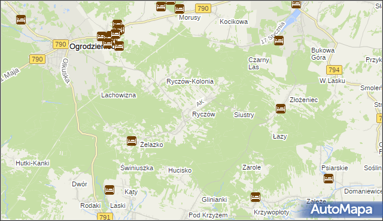383x221 pixels.
Task: Select the Ryczów-Kolonia label
Action: coord(190,81)
